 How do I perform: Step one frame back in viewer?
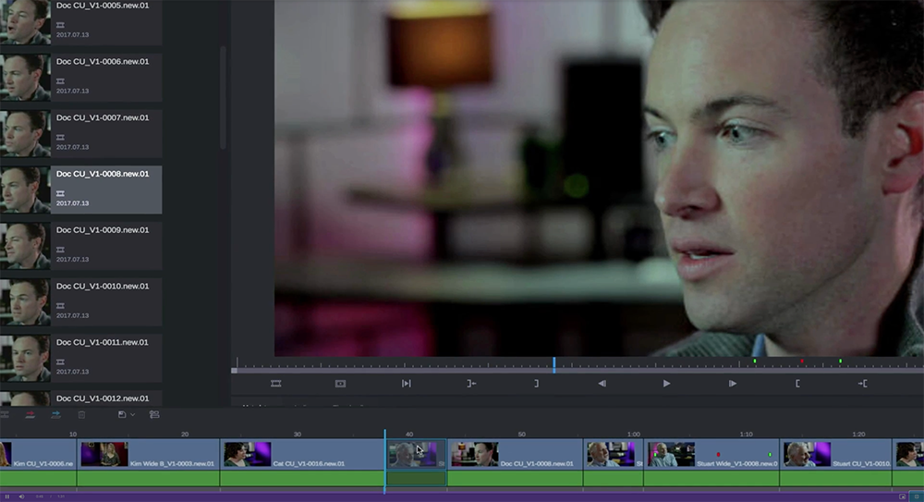coord(602,384)
